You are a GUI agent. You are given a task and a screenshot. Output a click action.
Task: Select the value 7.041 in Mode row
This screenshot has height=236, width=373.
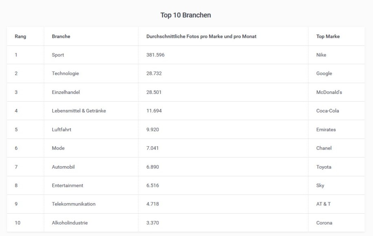click(x=152, y=148)
